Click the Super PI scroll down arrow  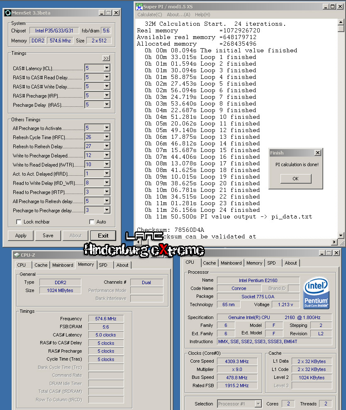[341, 236]
